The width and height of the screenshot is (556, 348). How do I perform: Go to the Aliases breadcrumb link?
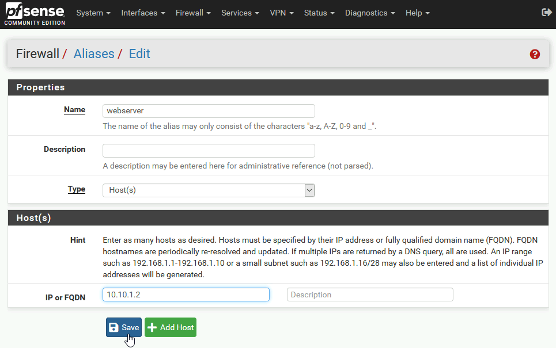tap(94, 54)
